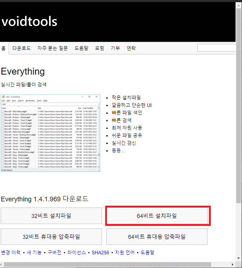Open 지원 언어 link
Screen dimensions: 242x268
pos(125,253)
